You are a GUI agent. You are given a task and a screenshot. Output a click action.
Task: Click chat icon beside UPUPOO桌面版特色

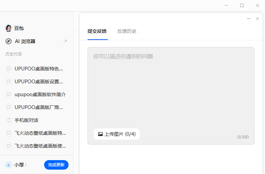click(x=9, y=69)
